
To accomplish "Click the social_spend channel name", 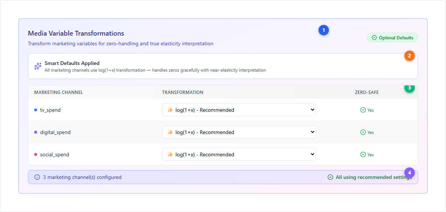I will 55,154.
